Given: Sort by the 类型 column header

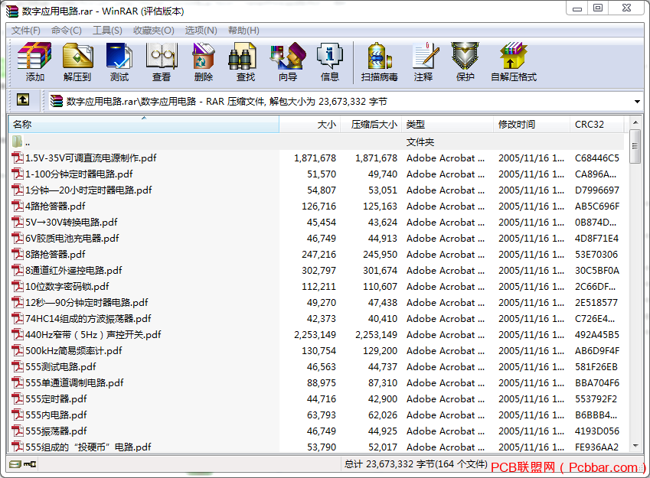Looking at the screenshot, I should [x=447, y=124].
